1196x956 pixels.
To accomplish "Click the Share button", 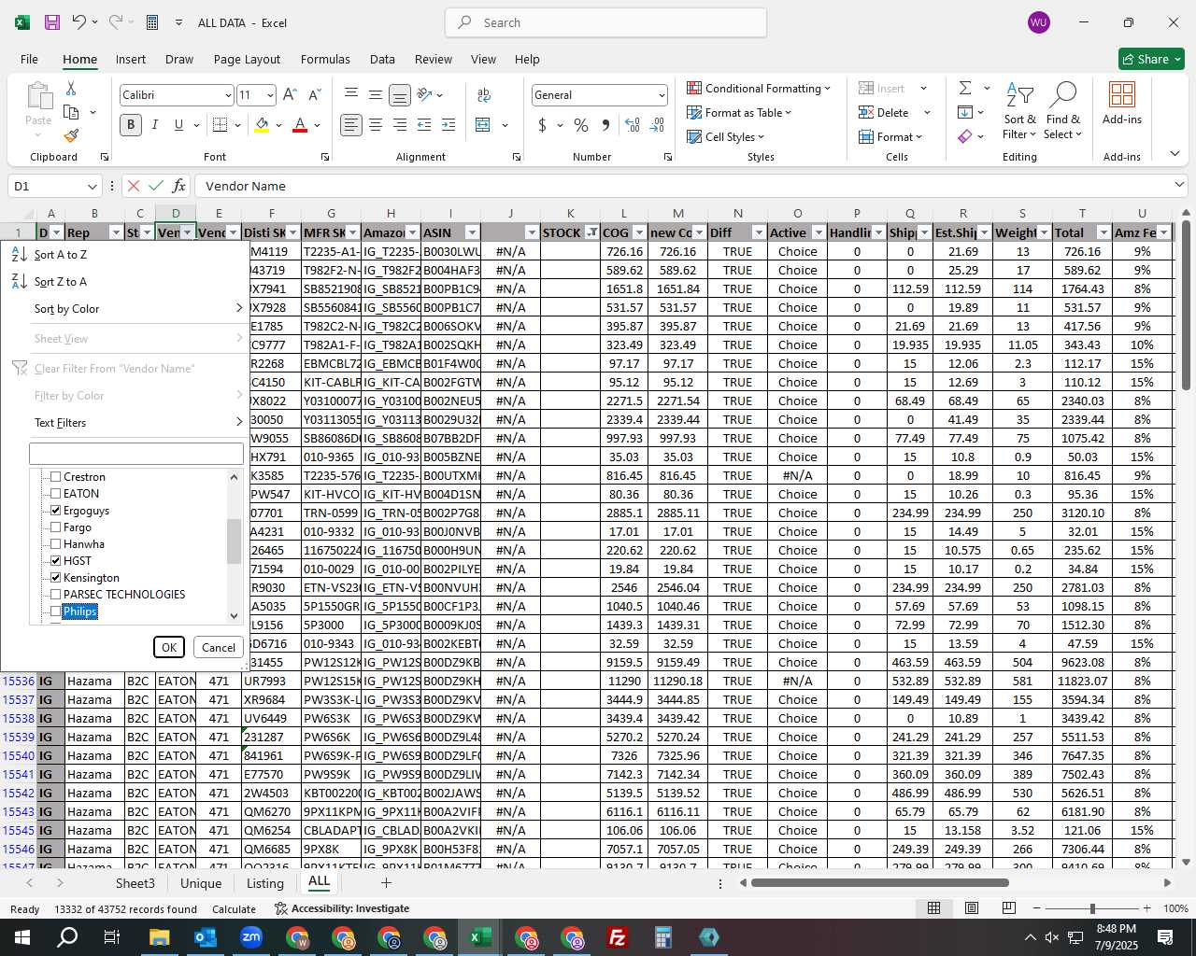I will click(1151, 59).
